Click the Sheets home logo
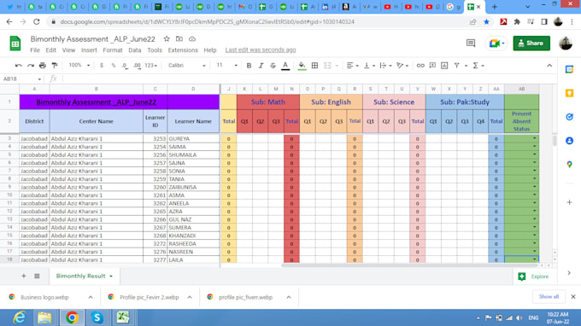The image size is (581, 326). 15,44
